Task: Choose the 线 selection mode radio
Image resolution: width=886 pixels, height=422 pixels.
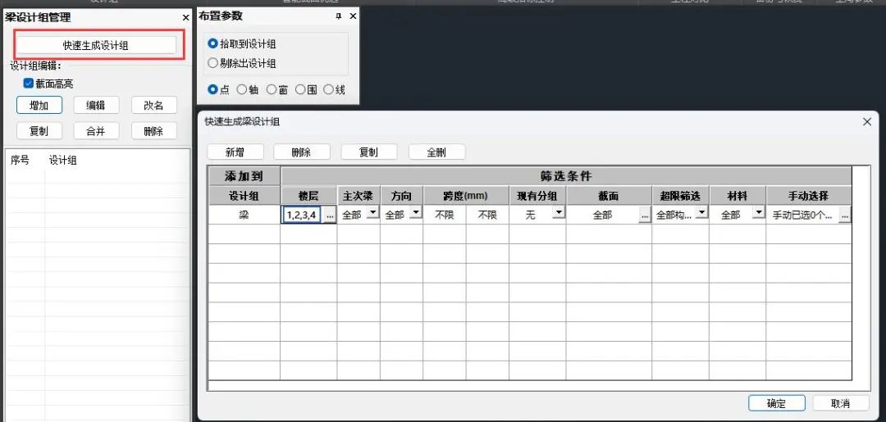Action: click(328, 89)
